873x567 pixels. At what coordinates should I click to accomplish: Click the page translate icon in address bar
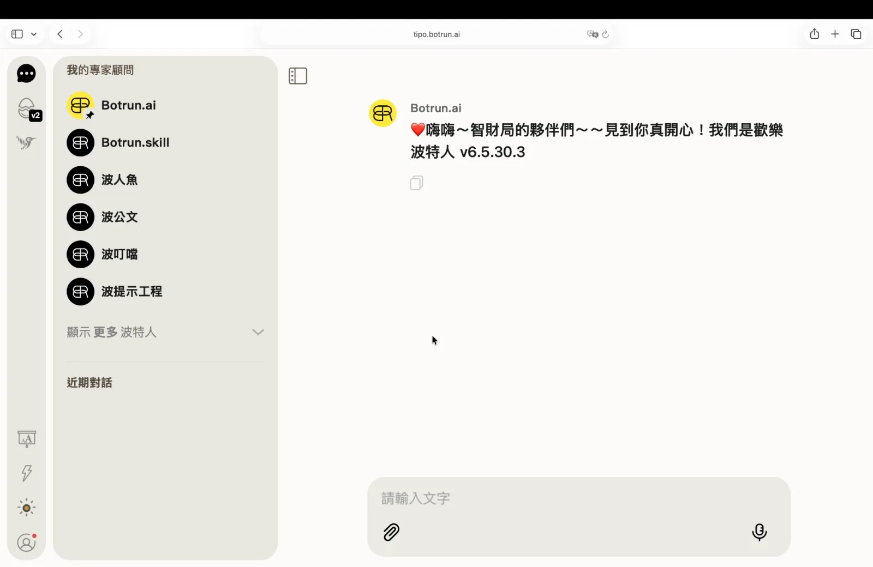click(x=593, y=34)
